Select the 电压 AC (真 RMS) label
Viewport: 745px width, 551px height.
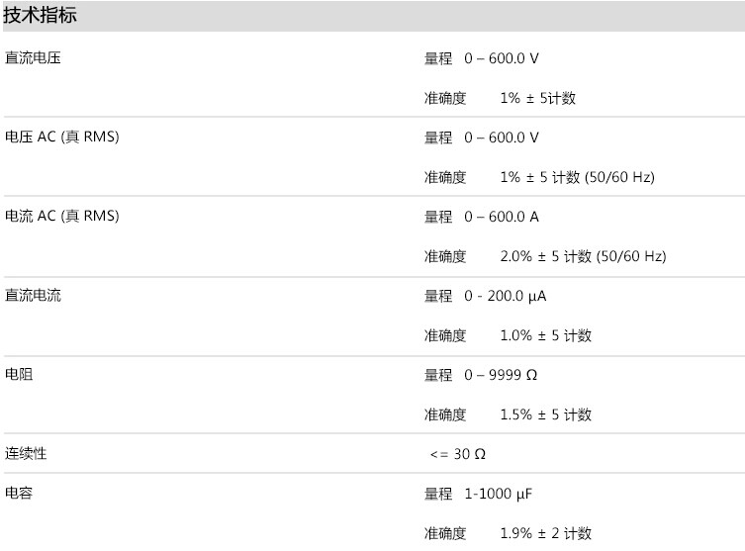pyautogui.click(x=61, y=137)
